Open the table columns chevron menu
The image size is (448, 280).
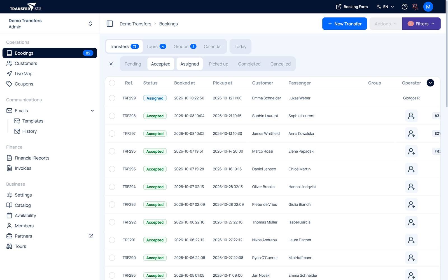(x=430, y=83)
